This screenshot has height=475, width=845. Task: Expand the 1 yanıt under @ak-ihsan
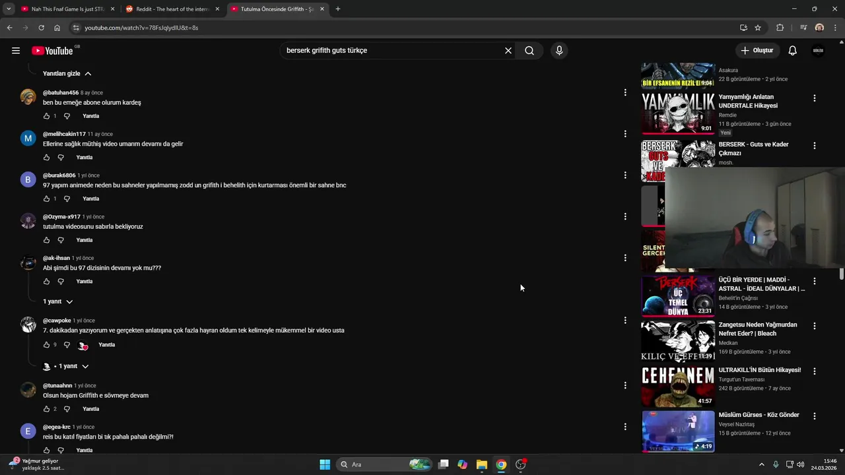point(58,301)
